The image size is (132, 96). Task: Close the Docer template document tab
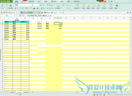point(39,13)
